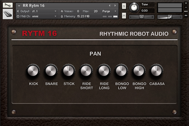Click the Memory 15.23 MB readout
Image resolution: width=189 pixels, height=126 pixels.
83,16
